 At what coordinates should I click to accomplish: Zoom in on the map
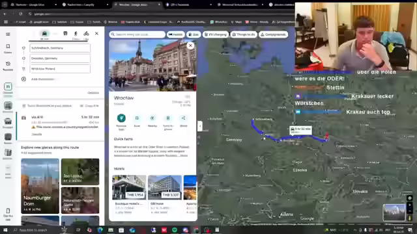[410, 205]
